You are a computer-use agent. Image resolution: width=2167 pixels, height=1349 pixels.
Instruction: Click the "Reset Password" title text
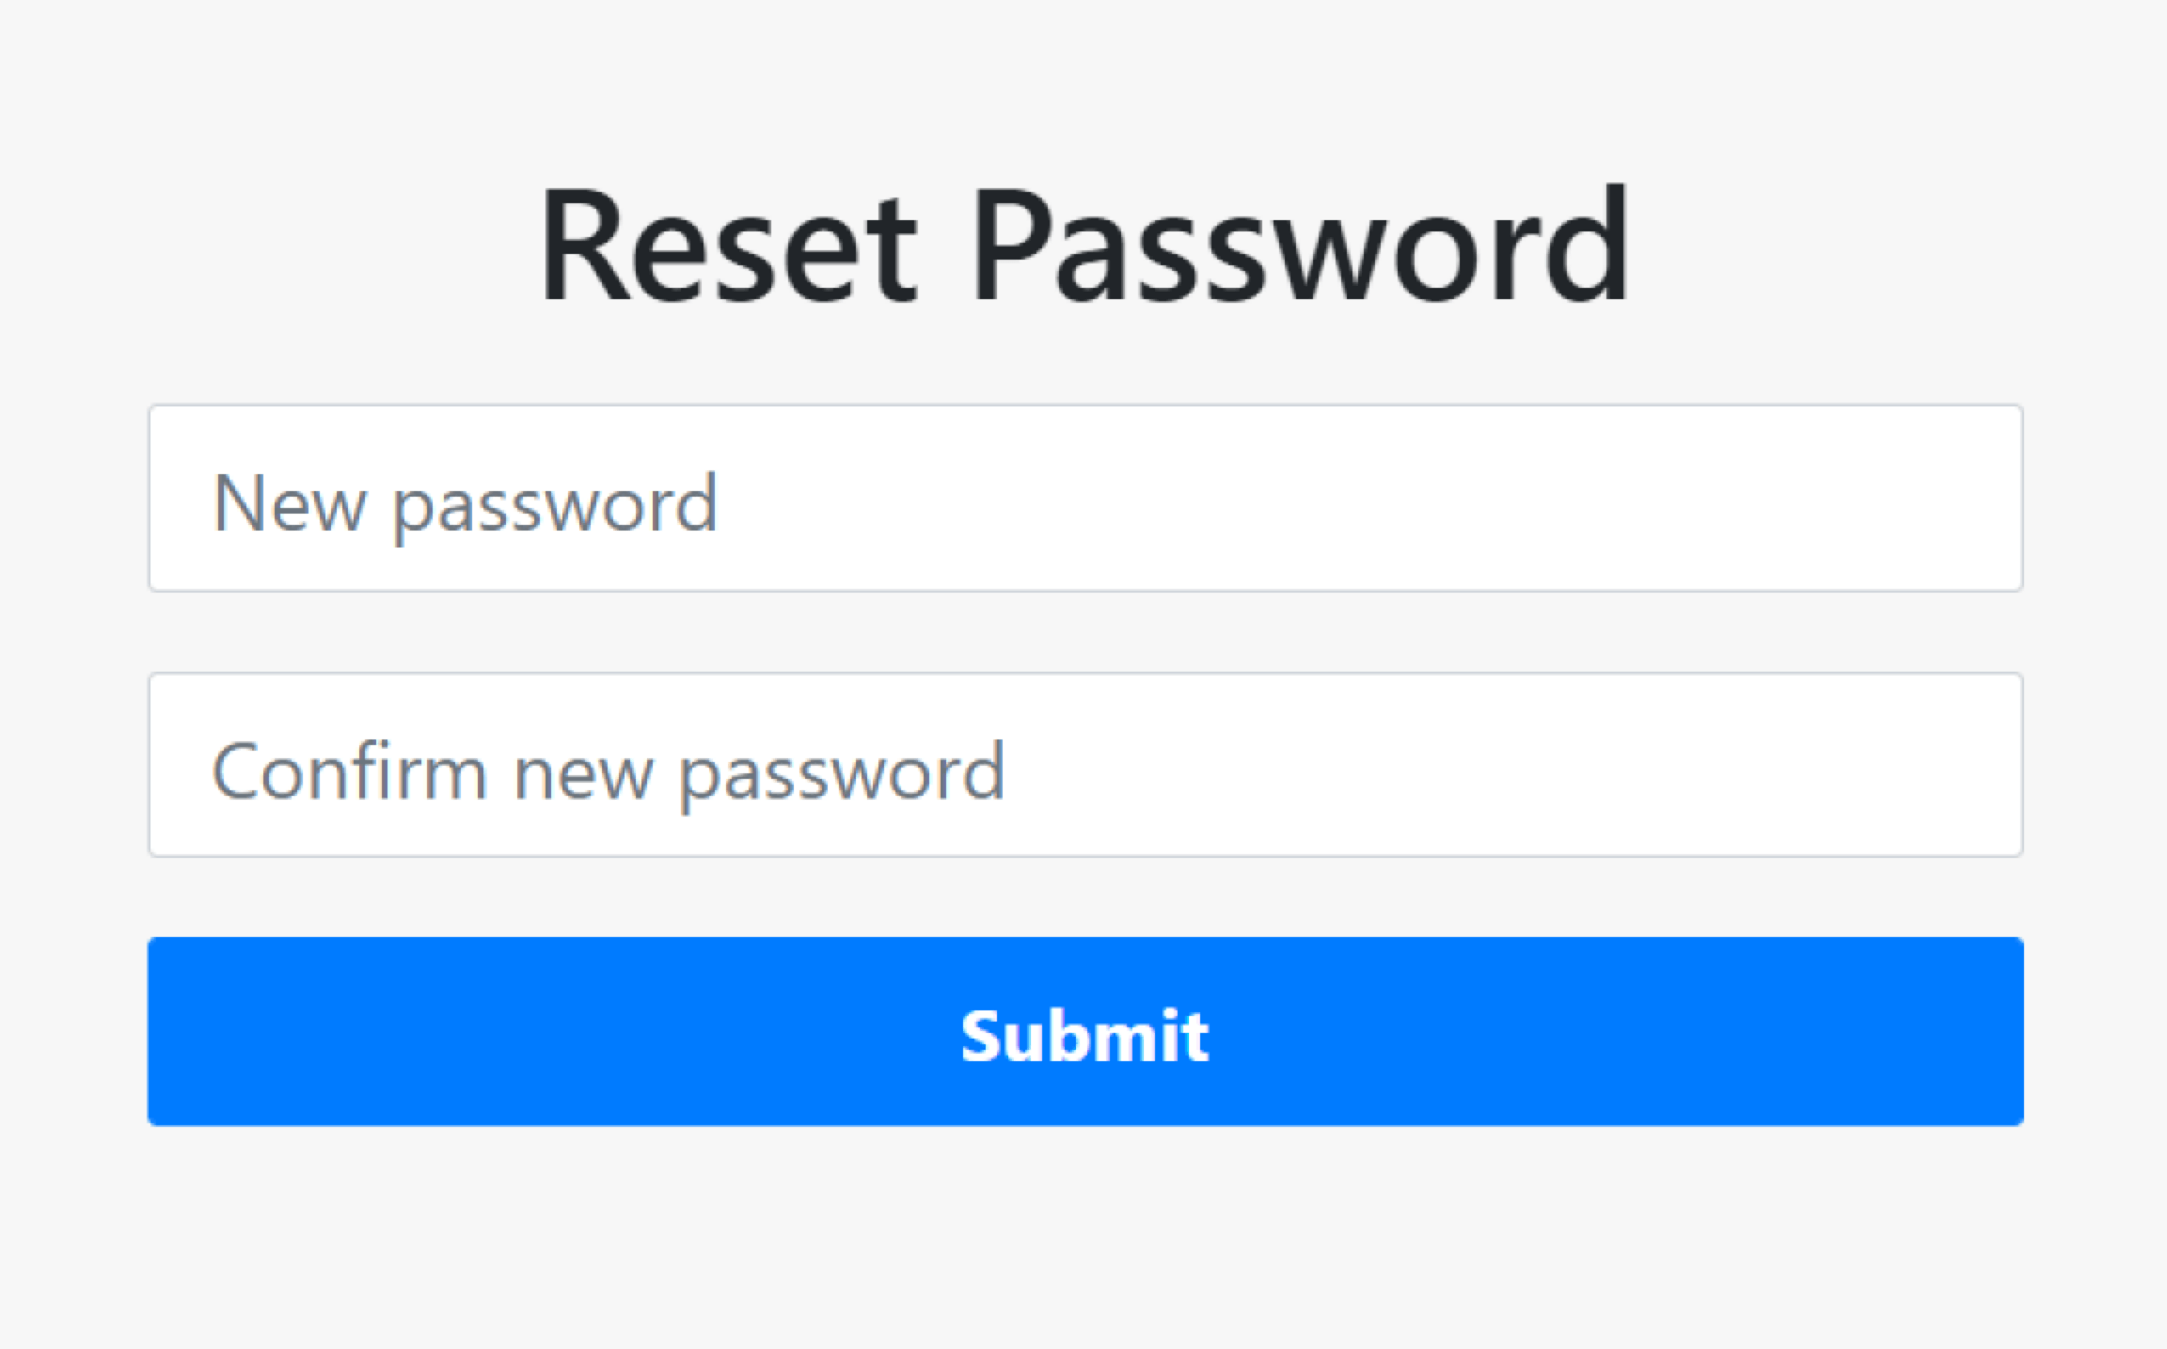pyautogui.click(x=1083, y=246)
